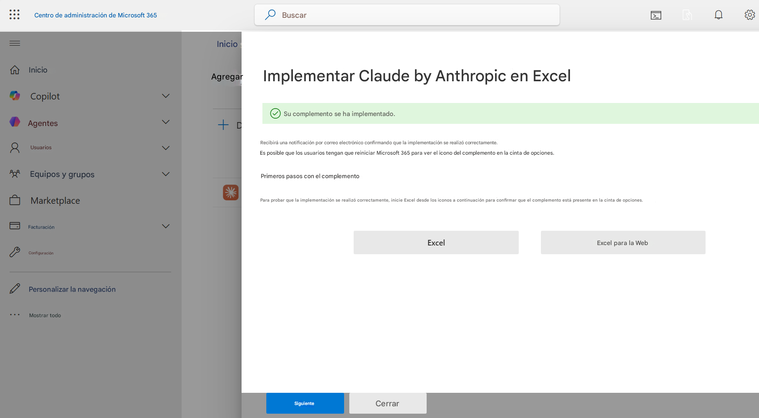Open the settings gear icon
This screenshot has width=759, height=418.
tap(750, 15)
